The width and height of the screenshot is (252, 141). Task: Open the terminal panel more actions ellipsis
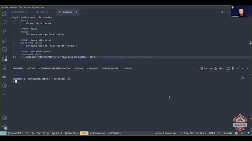click(x=238, y=69)
